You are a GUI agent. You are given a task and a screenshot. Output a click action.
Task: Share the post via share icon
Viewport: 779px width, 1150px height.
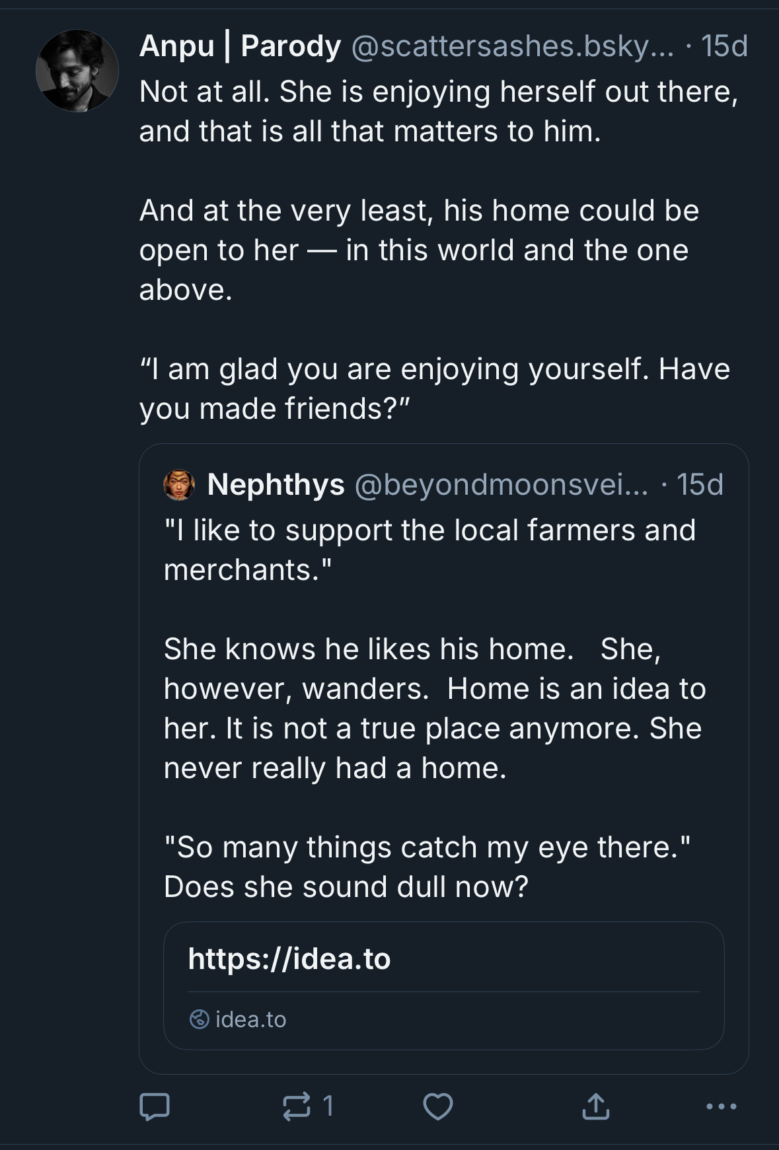(x=595, y=1106)
